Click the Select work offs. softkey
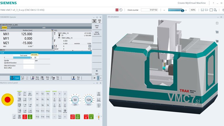Image resolution: width=224 pixels, height=126 pixels. point(97,33)
